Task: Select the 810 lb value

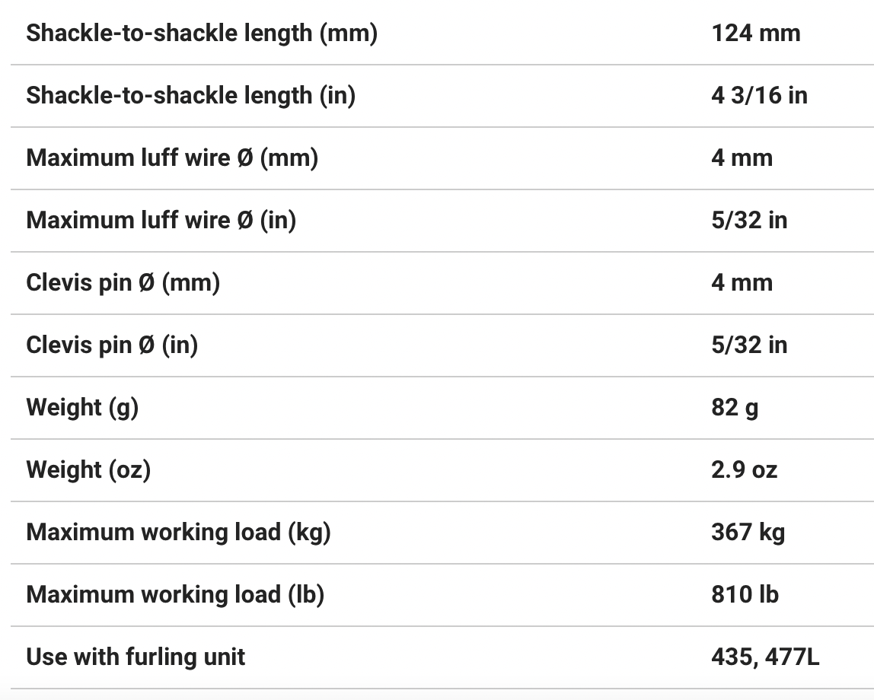Action: (745, 595)
